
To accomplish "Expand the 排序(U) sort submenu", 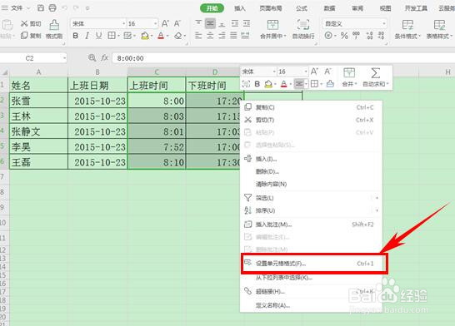I will click(311, 210).
